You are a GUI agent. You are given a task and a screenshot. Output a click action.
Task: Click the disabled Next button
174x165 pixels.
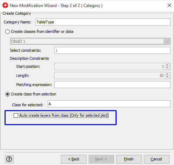(101, 159)
